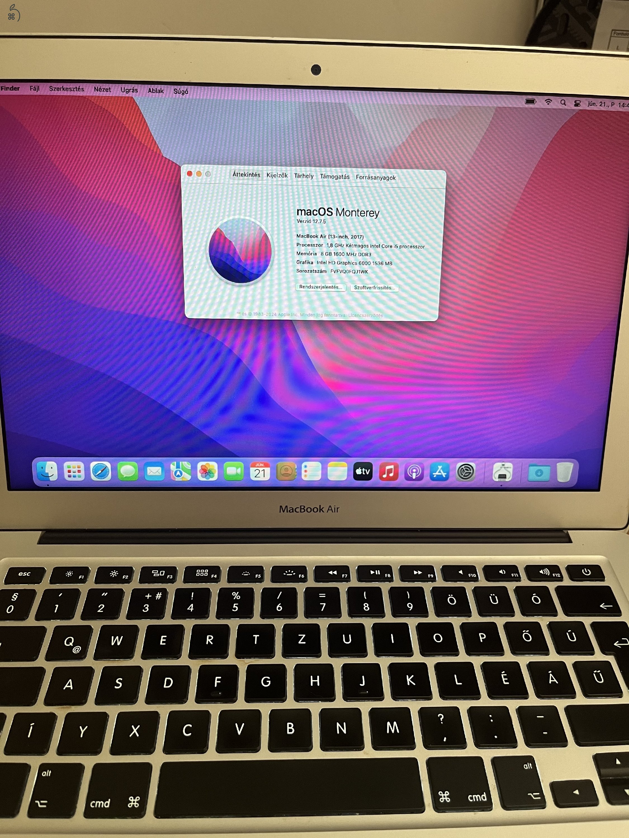The image size is (629, 838).
Task: Open the Fájl menu
Action: pos(34,89)
